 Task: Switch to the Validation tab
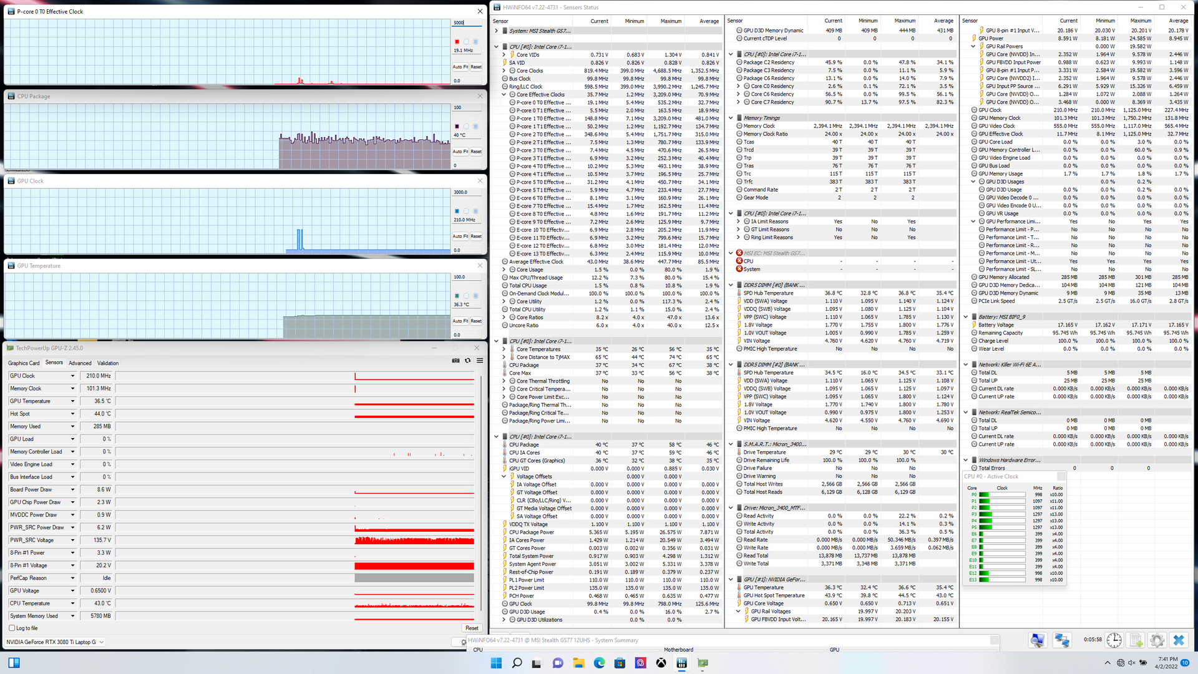tap(107, 363)
